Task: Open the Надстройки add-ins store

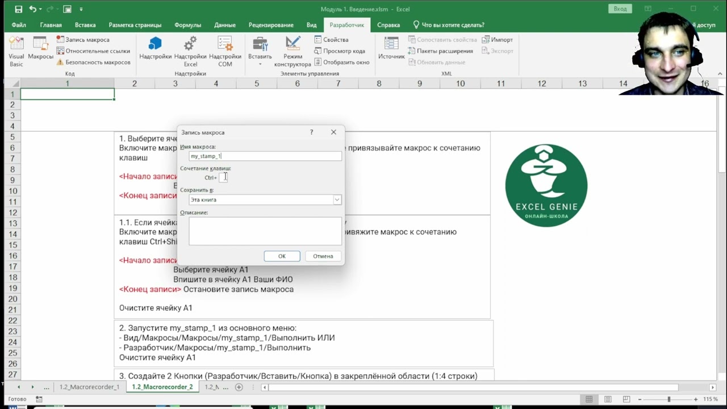Action: 155,48
